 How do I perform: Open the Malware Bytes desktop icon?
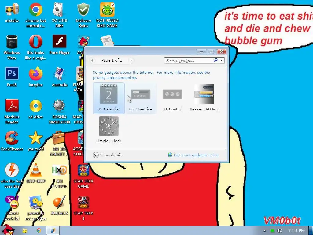point(83,15)
